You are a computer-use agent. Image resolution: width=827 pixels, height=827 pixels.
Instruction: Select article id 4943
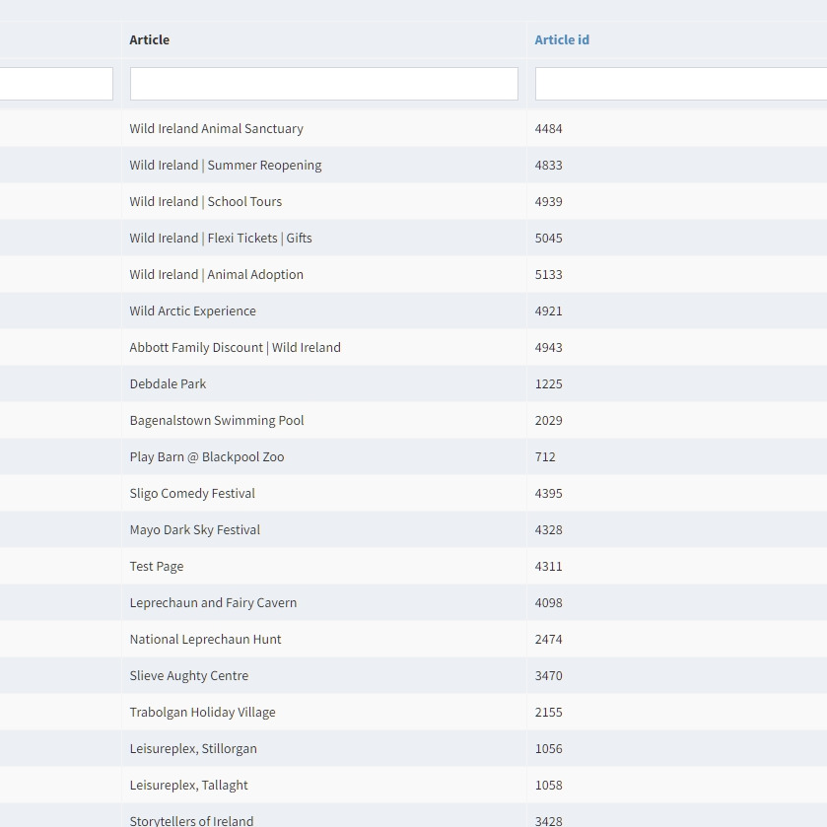pyautogui.click(x=548, y=347)
